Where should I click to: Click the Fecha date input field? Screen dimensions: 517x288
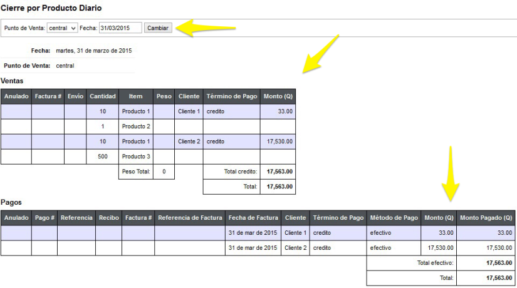[120, 28]
